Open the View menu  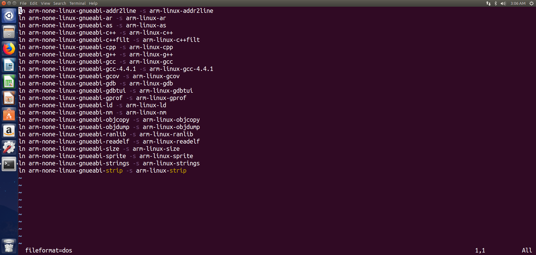45,3
